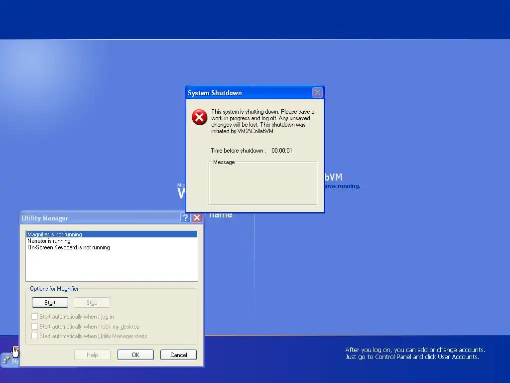This screenshot has width=510, height=383.
Task: Cancel the Utility Manager dialog
Action: [x=179, y=355]
